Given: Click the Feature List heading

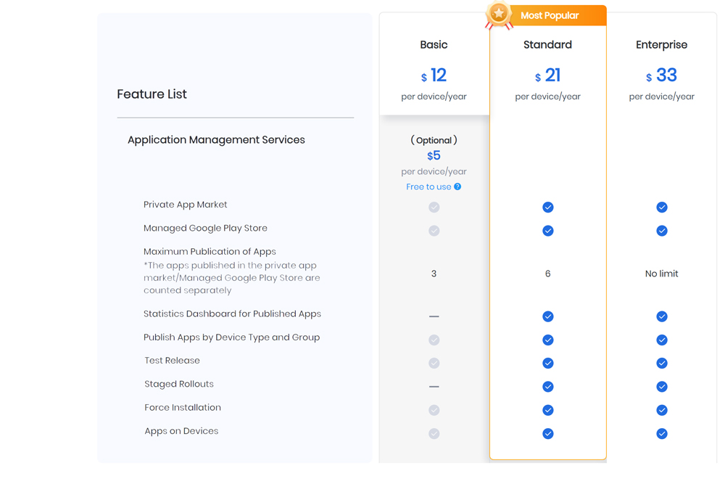Looking at the screenshot, I should (x=152, y=94).
